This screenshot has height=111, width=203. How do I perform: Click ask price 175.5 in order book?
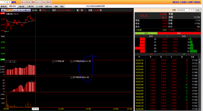click(175, 48)
